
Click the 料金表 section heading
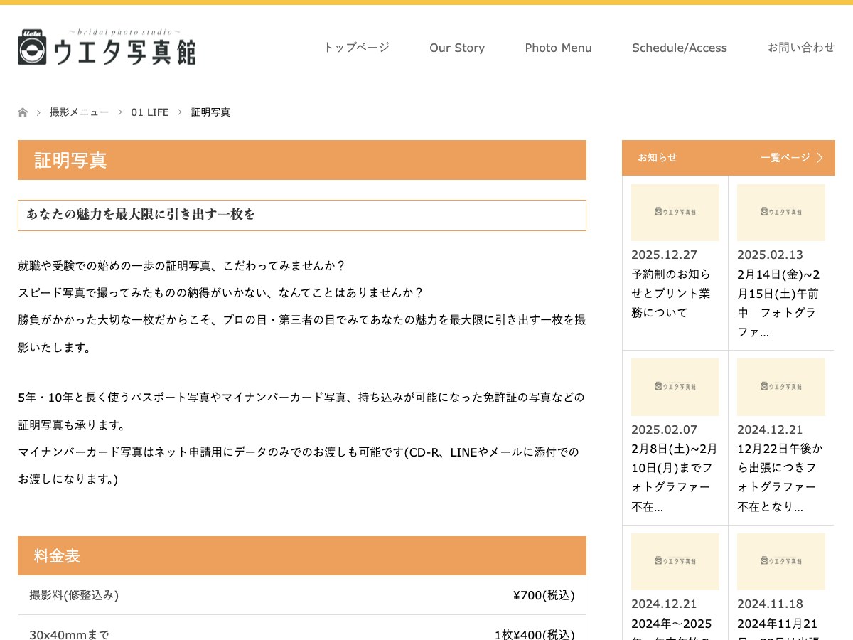302,555
